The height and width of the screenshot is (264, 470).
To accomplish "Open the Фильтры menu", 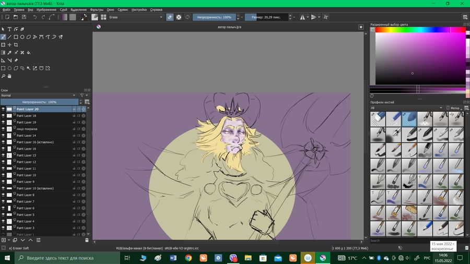I will [97, 9].
